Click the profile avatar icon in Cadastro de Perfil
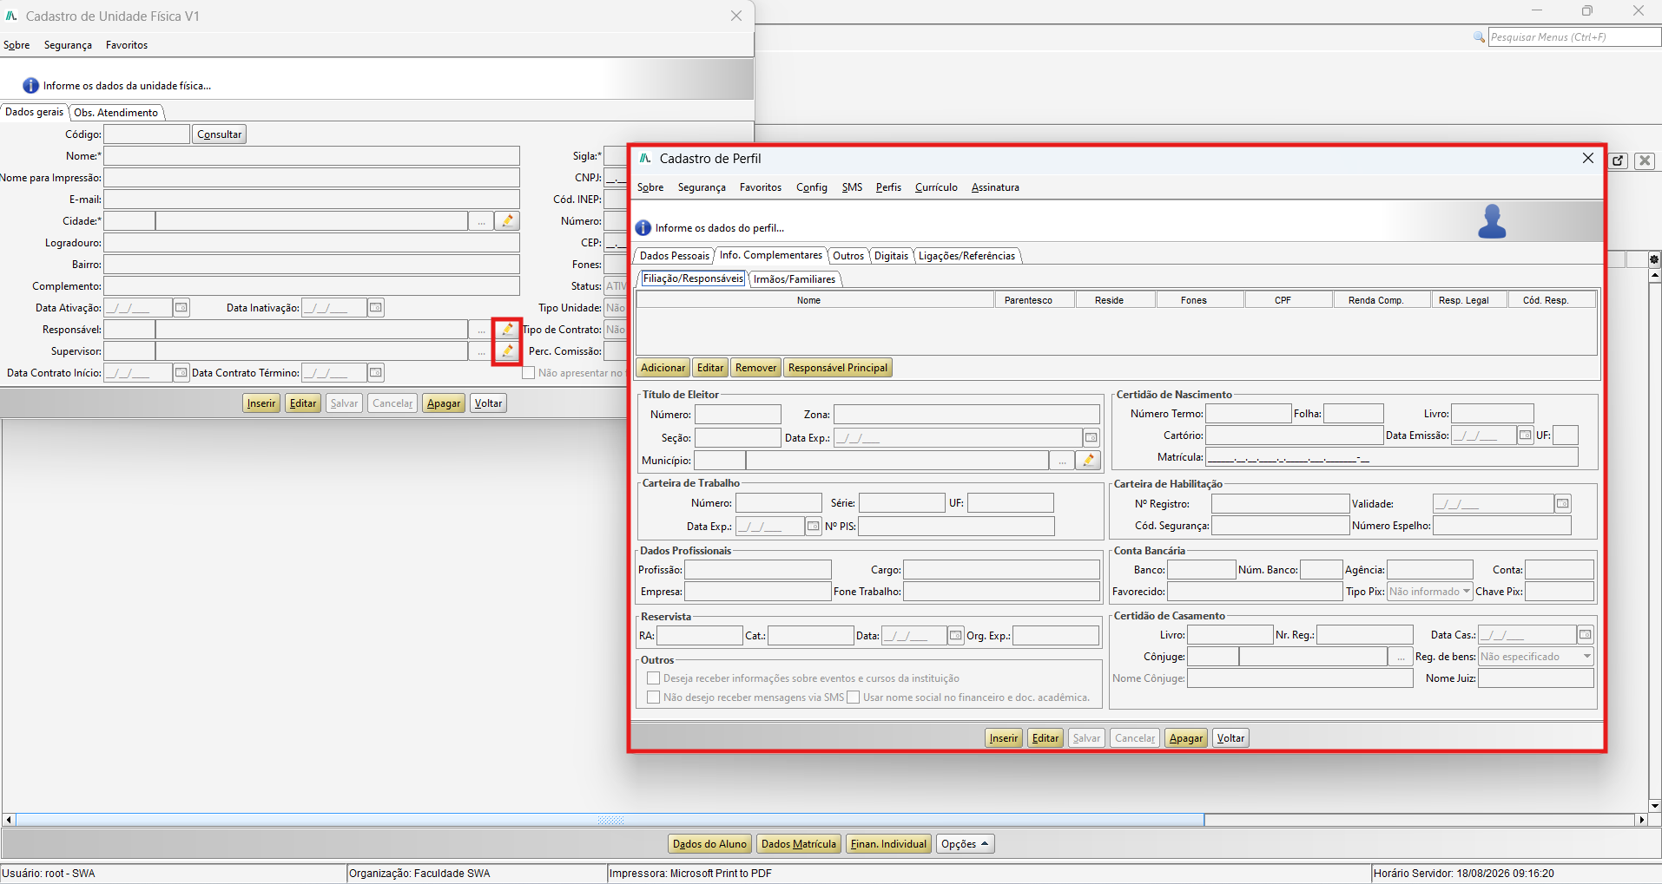The image size is (1662, 884). (x=1492, y=222)
